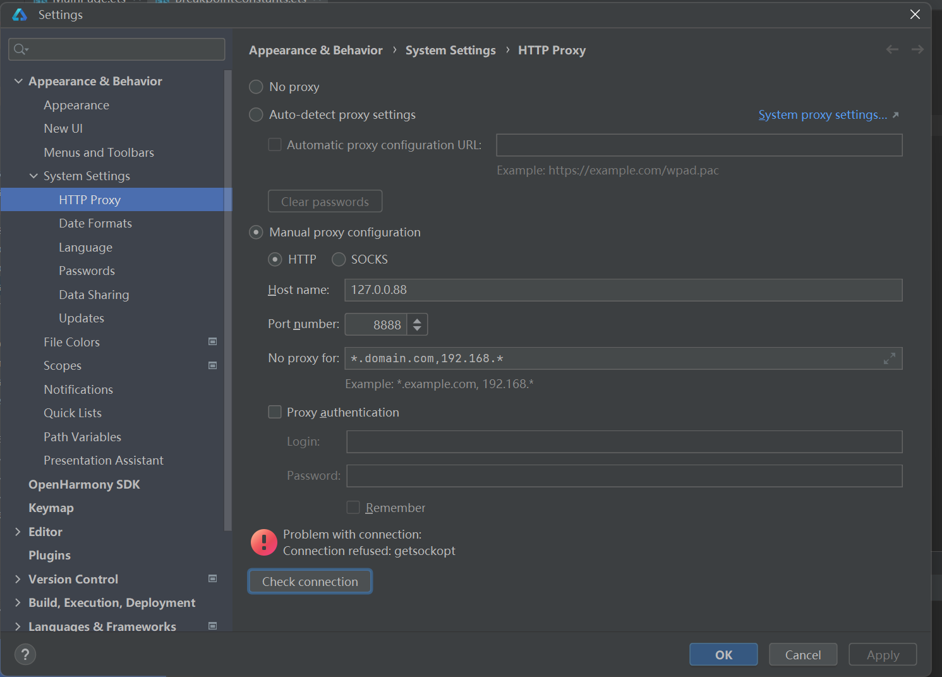Open the Date Formats settings page

coord(95,223)
